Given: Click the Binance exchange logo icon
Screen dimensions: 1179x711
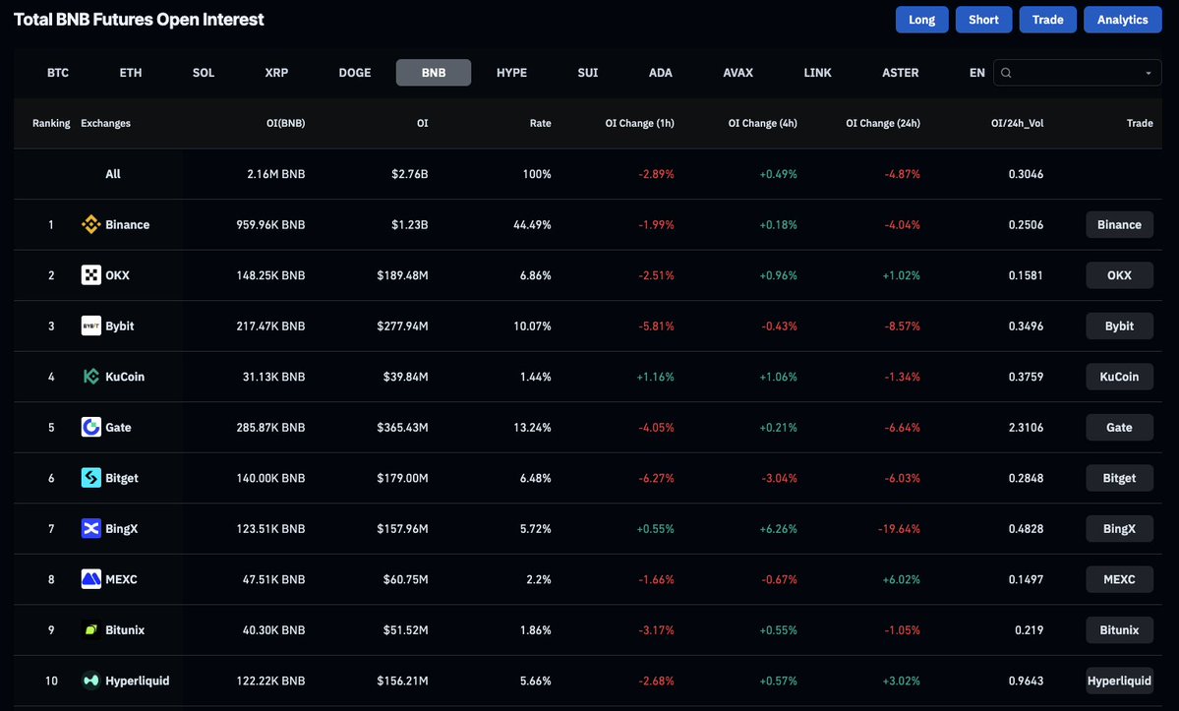Looking at the screenshot, I should [91, 224].
